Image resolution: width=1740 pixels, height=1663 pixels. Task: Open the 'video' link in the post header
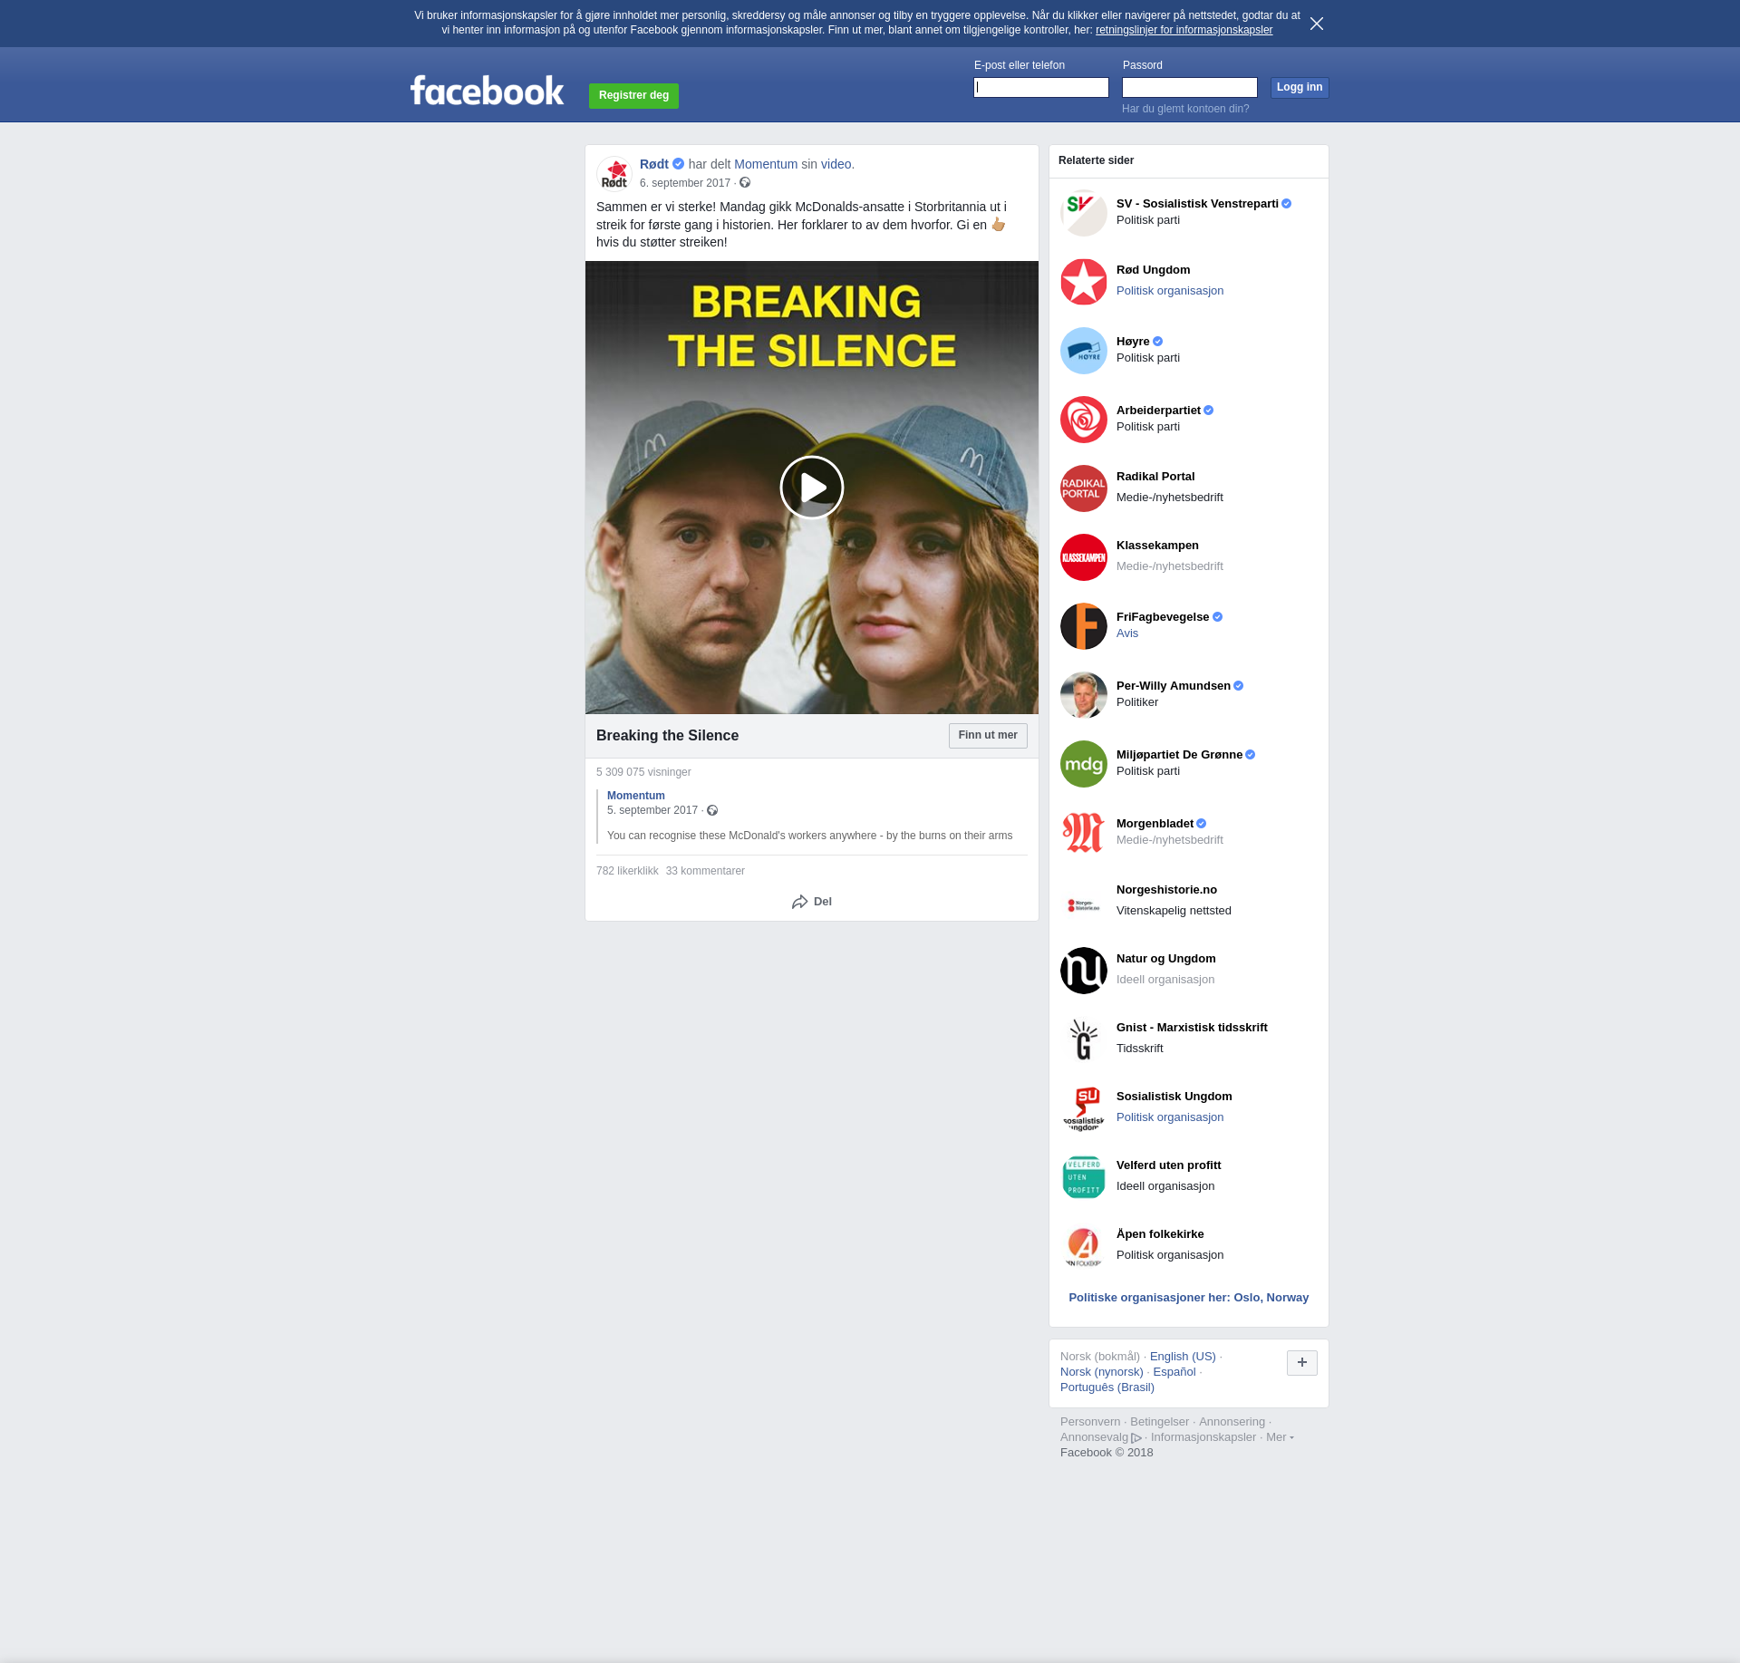pyautogui.click(x=836, y=164)
